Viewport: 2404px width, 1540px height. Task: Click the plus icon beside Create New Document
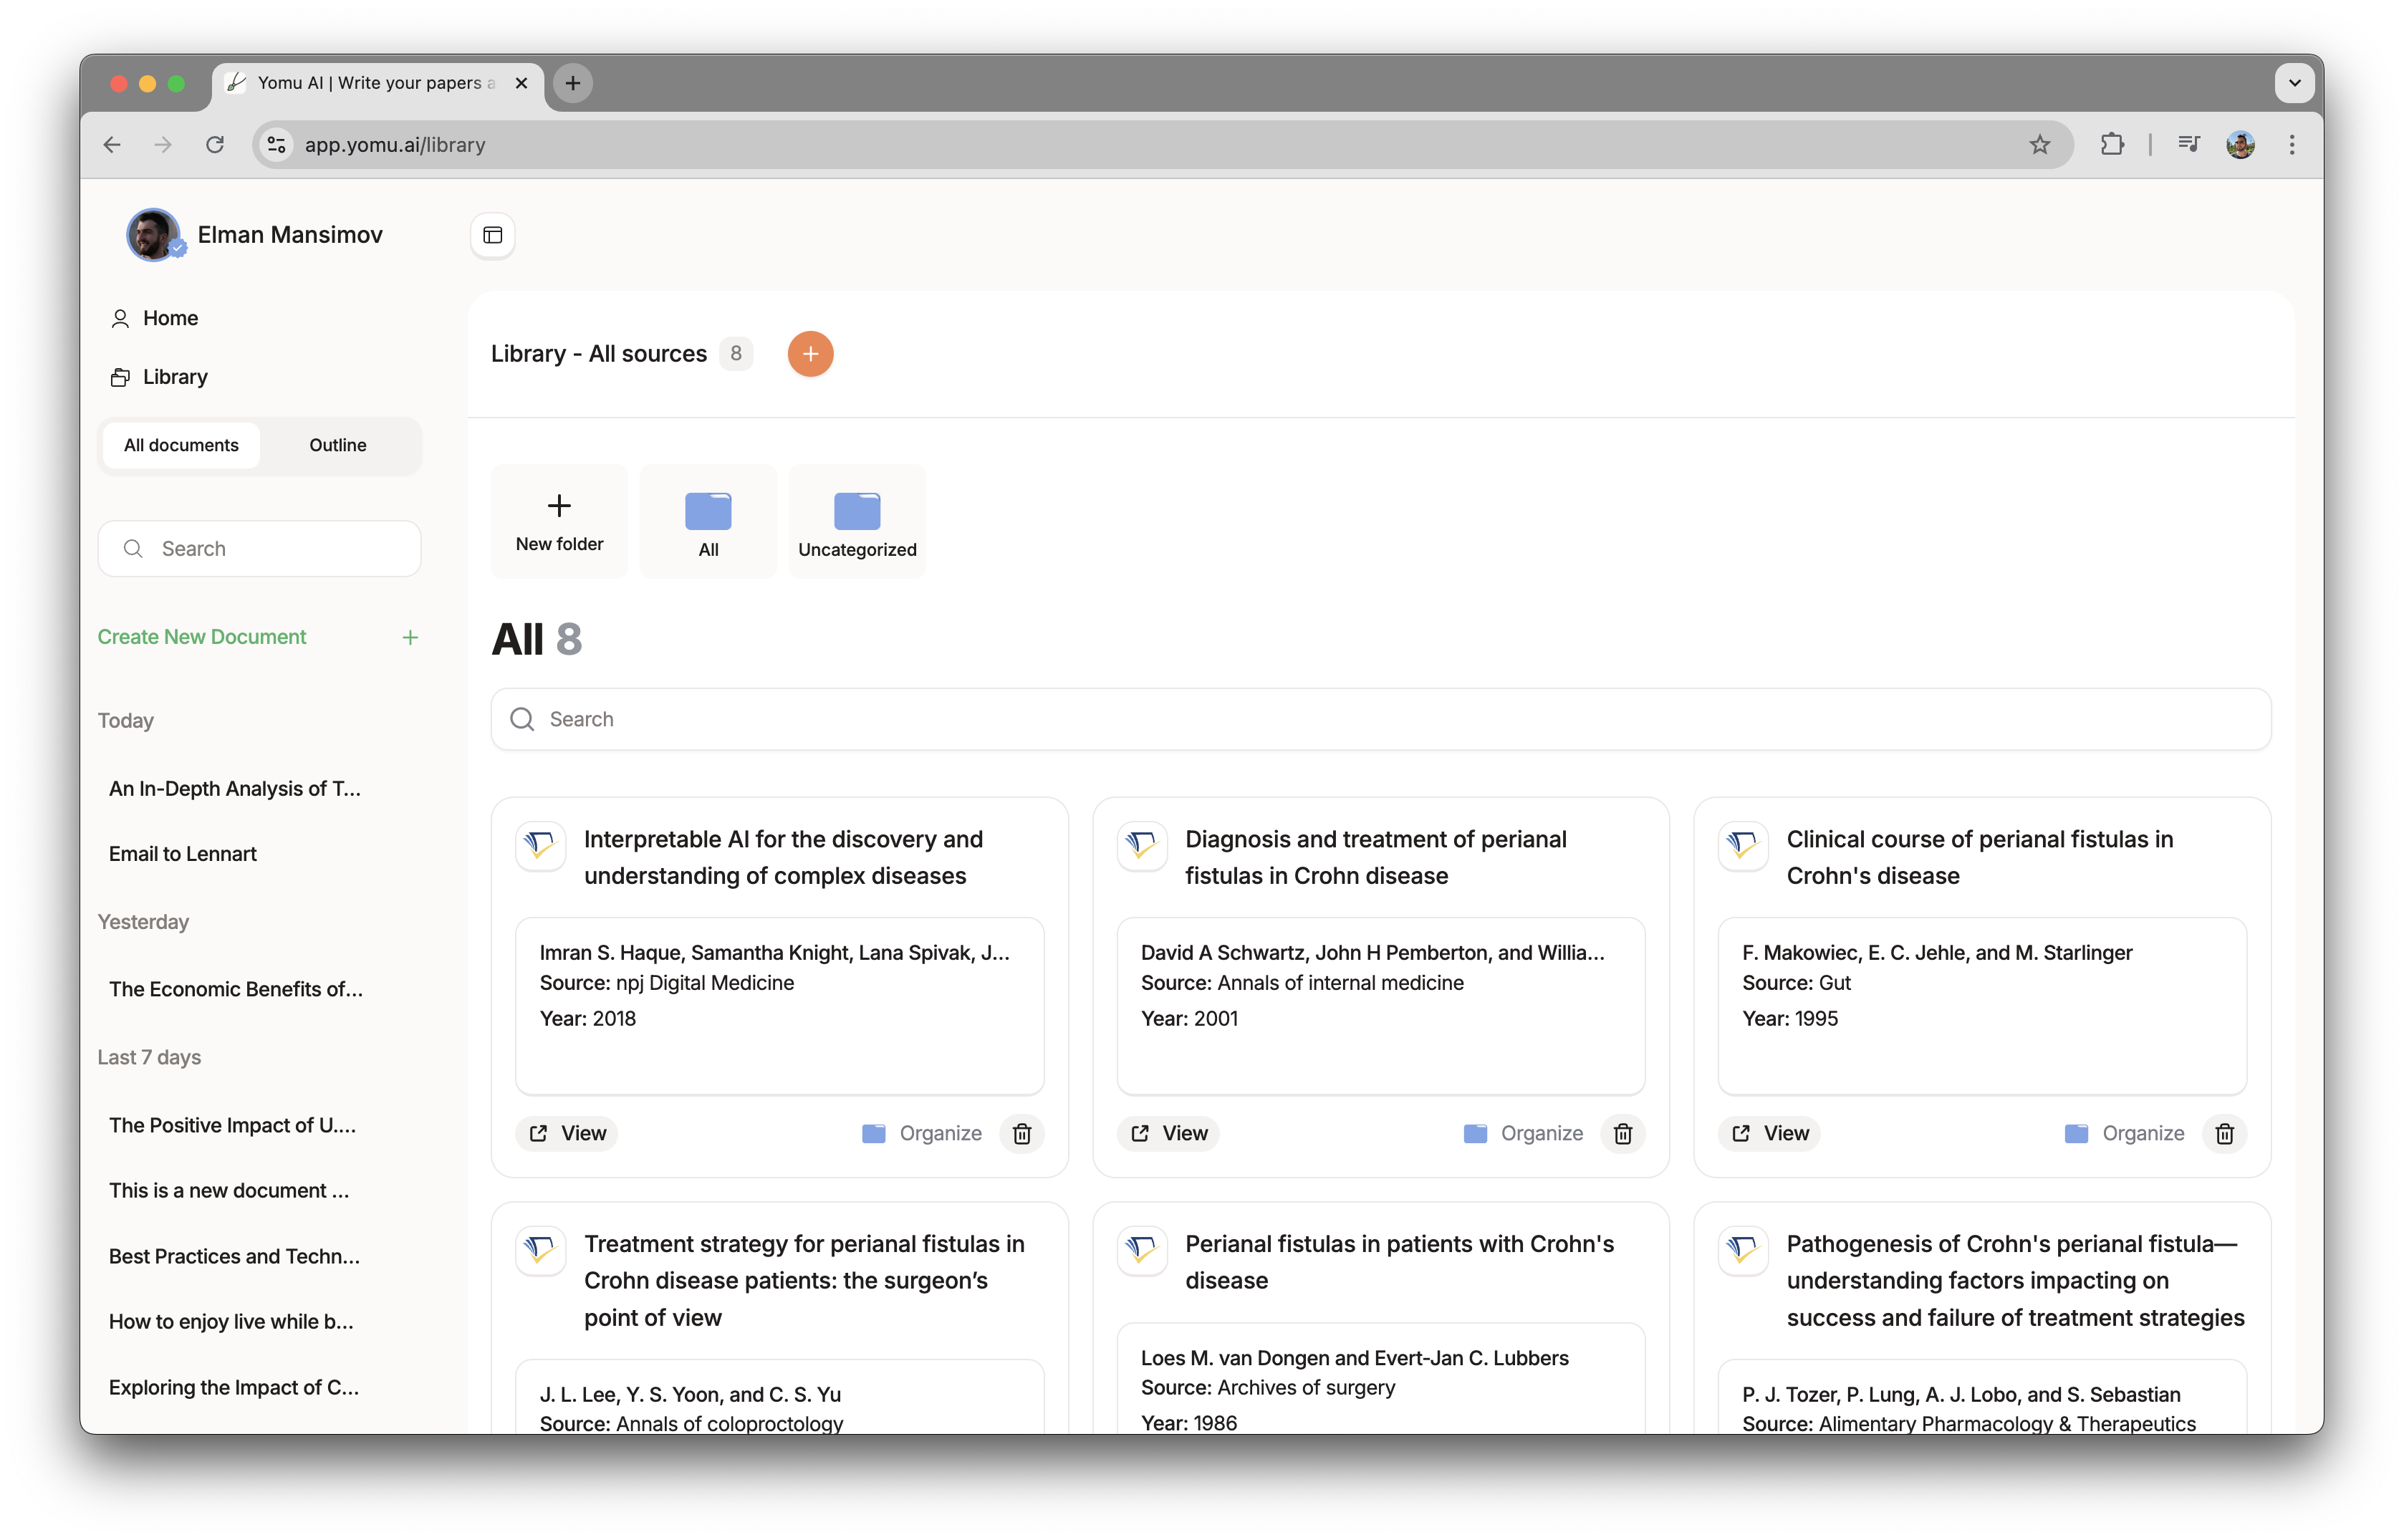[x=410, y=637]
